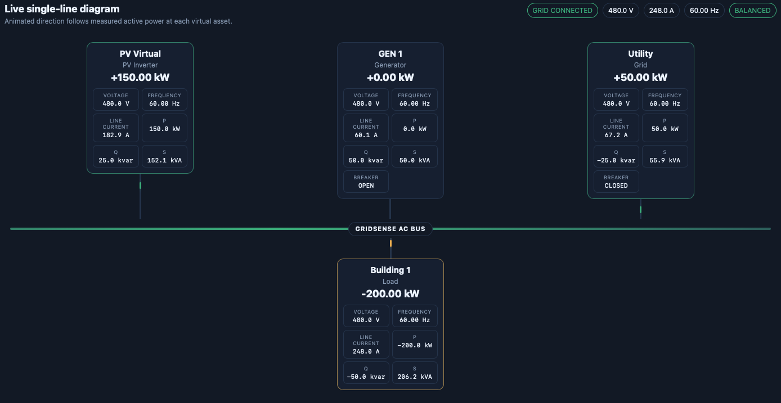The height and width of the screenshot is (403, 781).
Task: Click the GRID CONNECTED status pill
Action: point(562,11)
